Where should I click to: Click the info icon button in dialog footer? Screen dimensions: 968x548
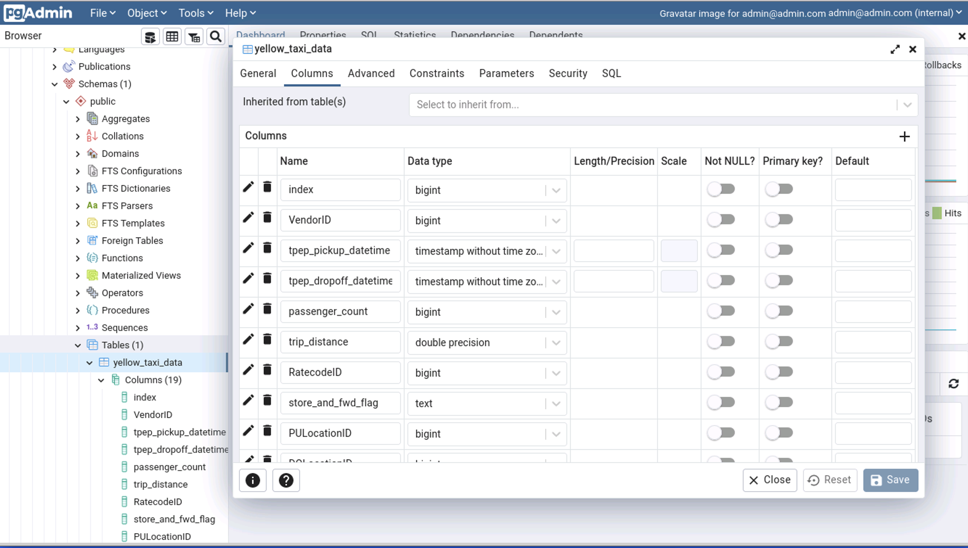coord(253,480)
